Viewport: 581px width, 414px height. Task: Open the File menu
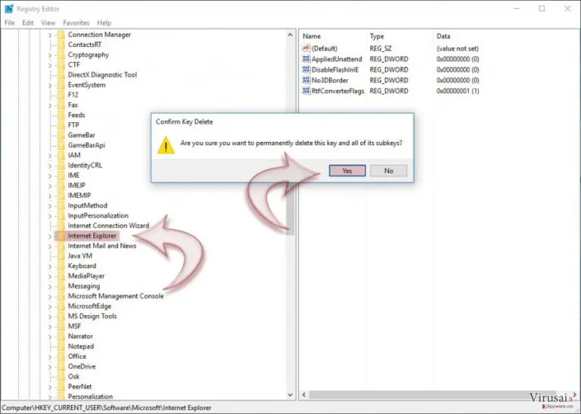pyautogui.click(x=10, y=23)
